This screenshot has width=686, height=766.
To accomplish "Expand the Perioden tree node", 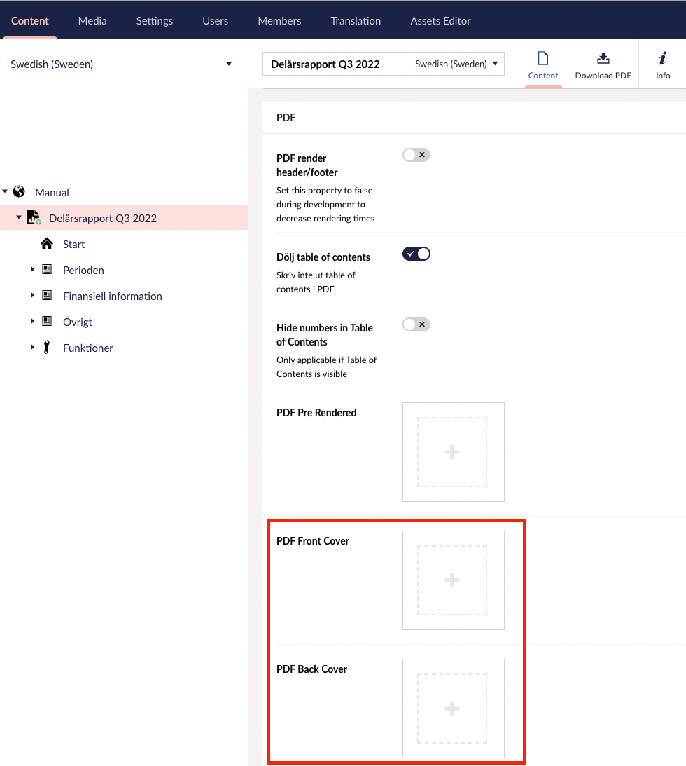I will (x=32, y=269).
